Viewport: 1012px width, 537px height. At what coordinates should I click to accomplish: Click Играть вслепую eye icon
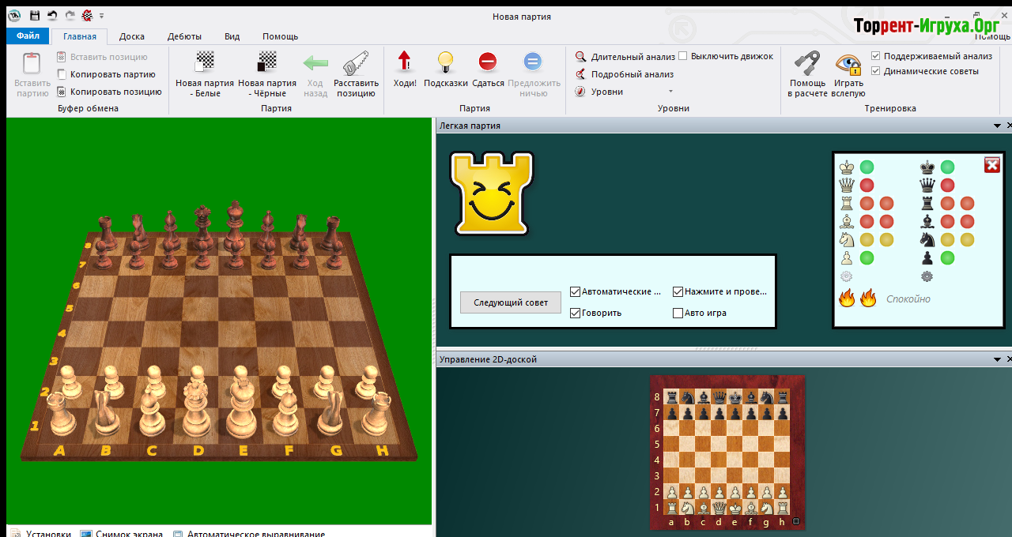coord(848,63)
